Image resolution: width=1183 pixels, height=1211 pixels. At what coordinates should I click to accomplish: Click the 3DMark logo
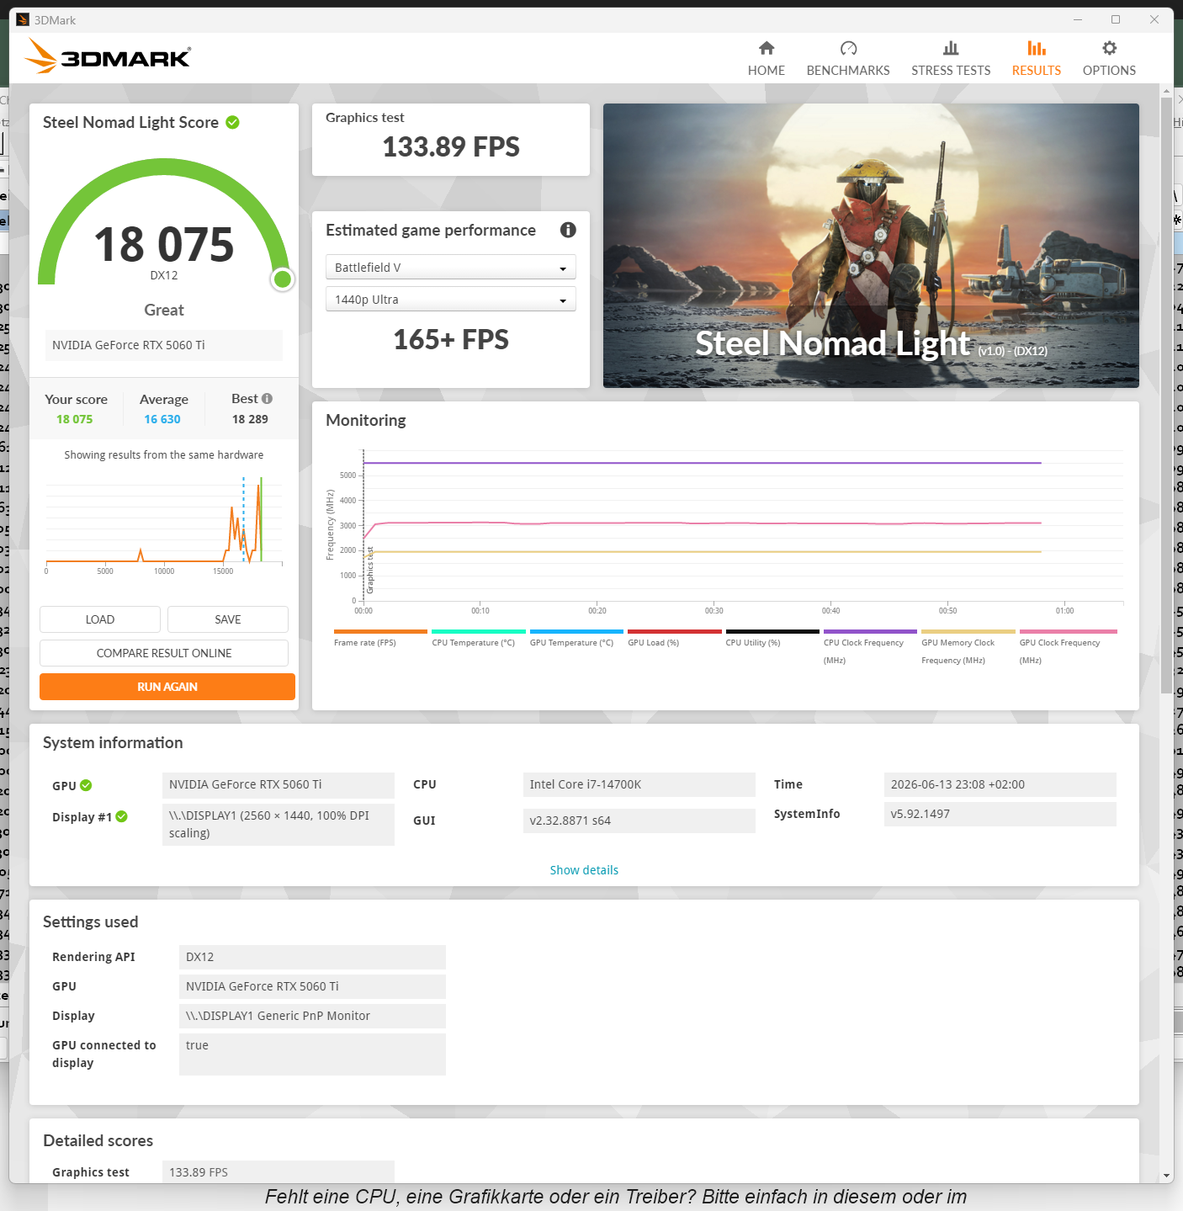coord(108,56)
